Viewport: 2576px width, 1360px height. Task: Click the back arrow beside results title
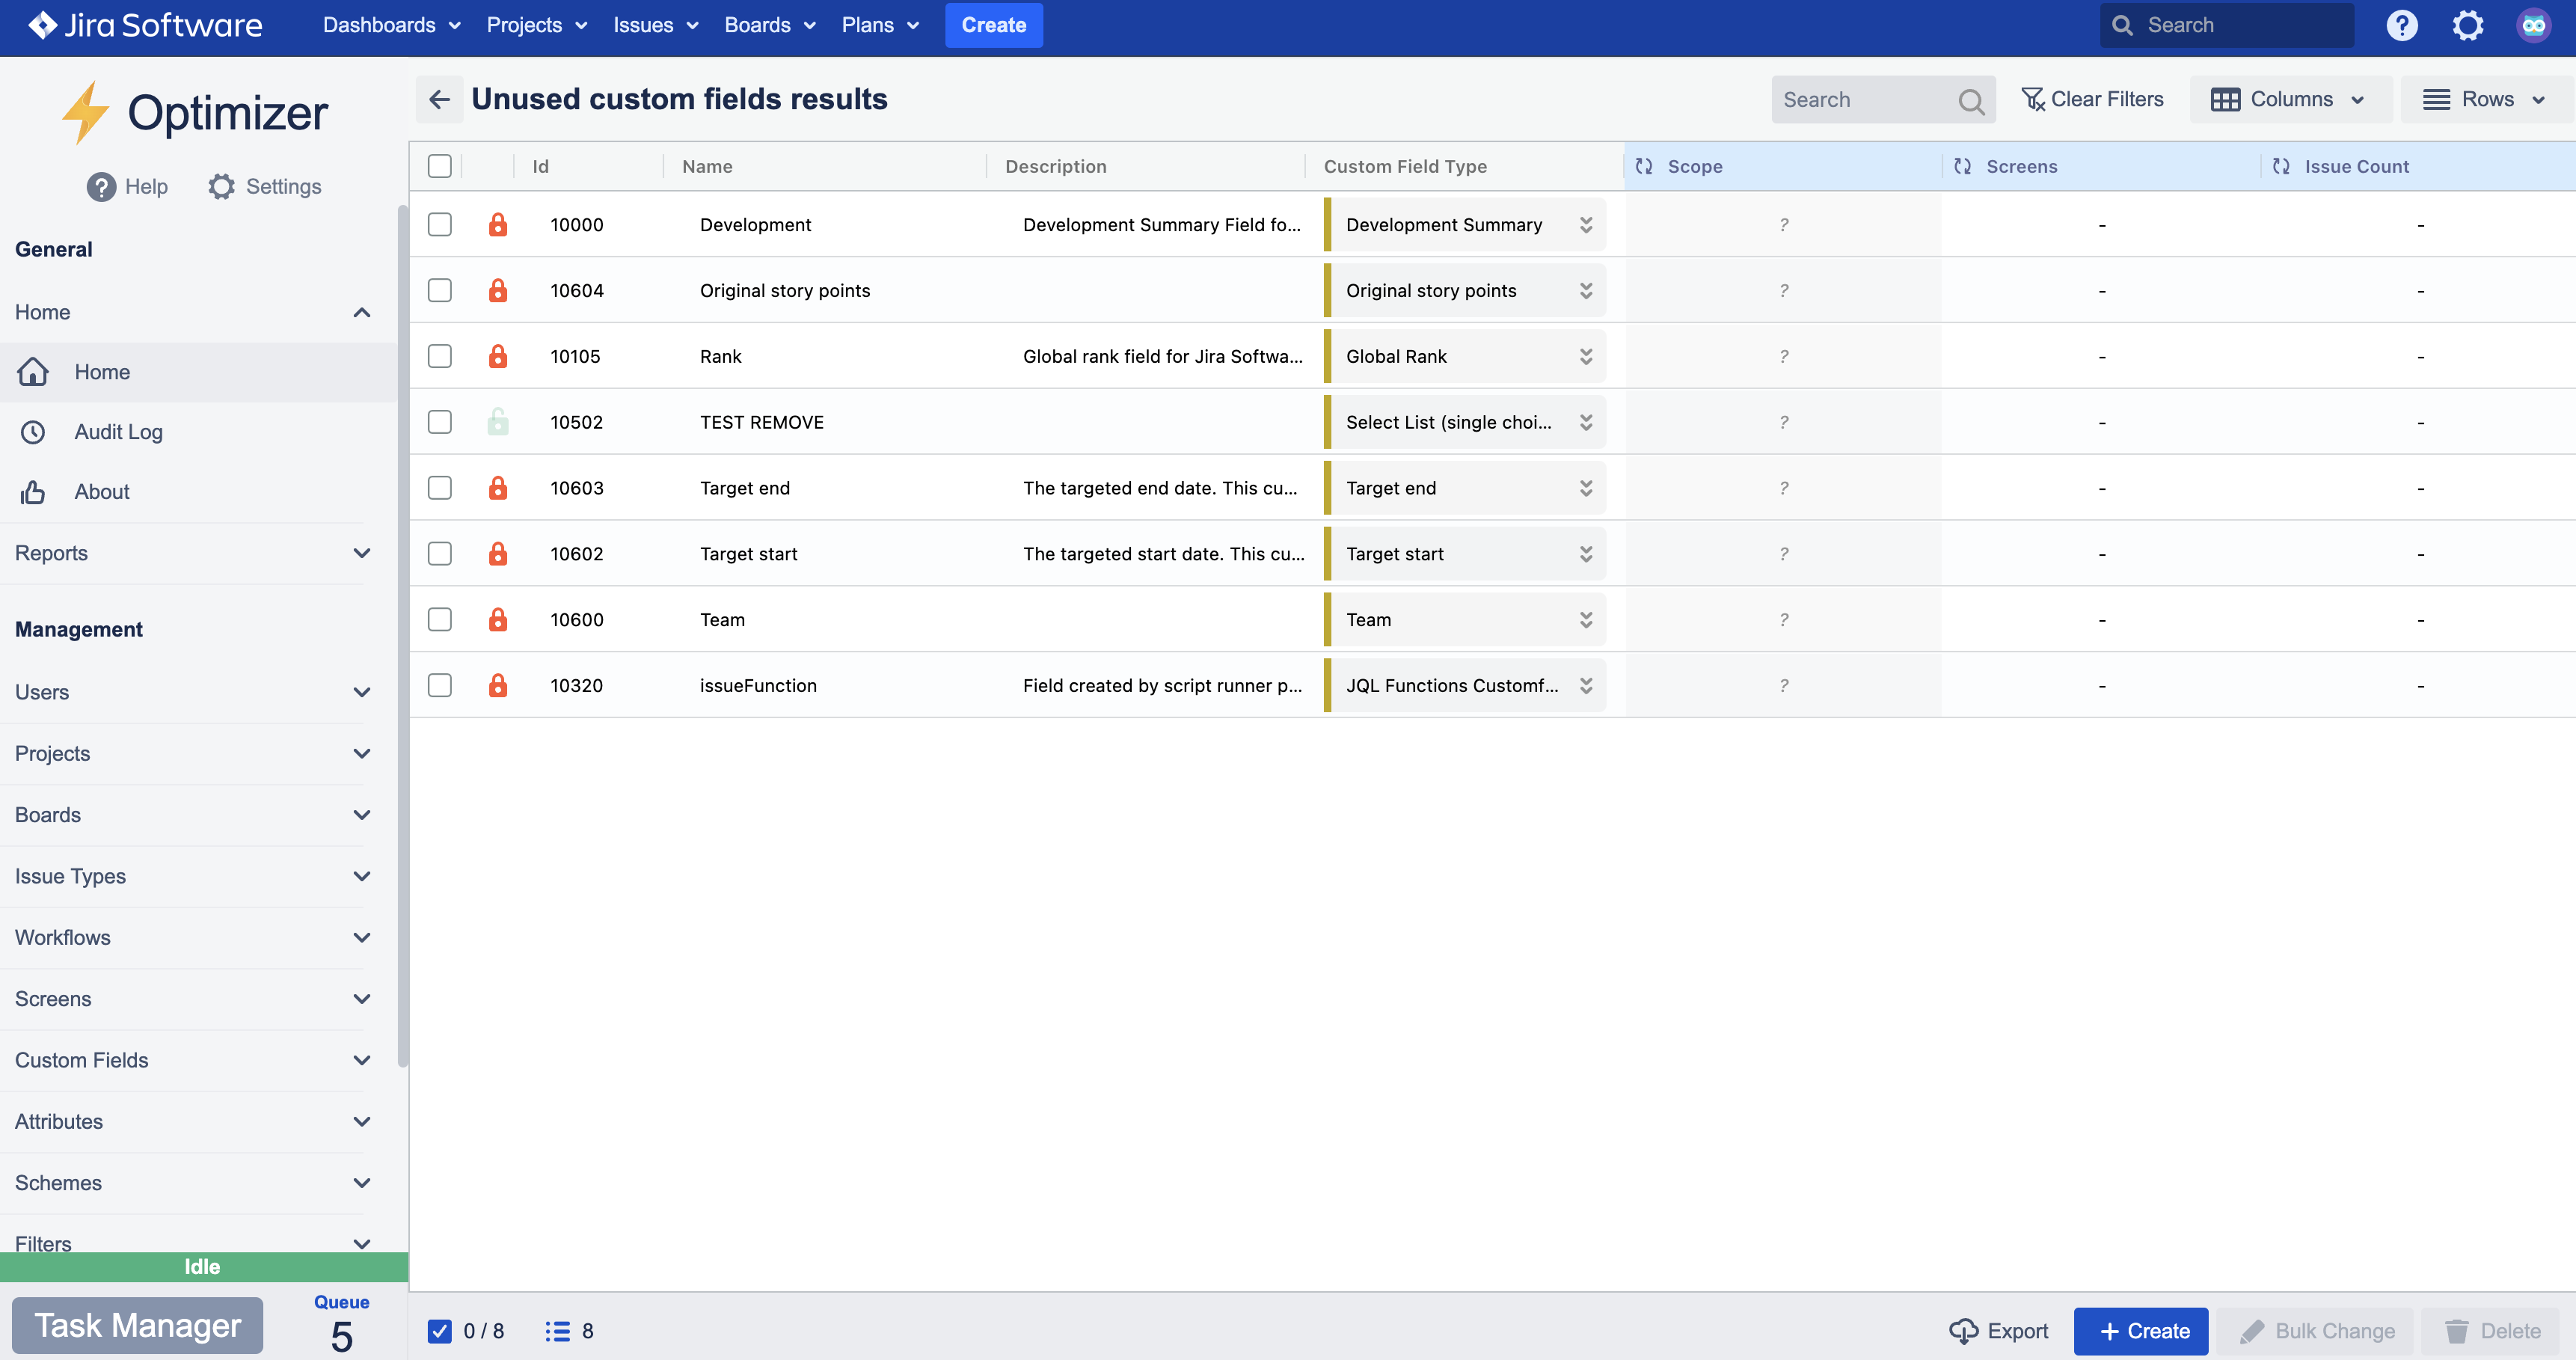439,99
